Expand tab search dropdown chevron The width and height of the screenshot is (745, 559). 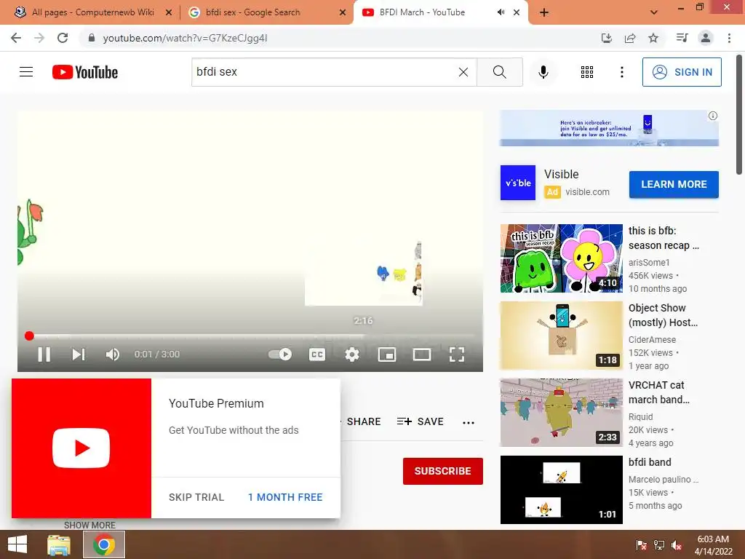[654, 12]
